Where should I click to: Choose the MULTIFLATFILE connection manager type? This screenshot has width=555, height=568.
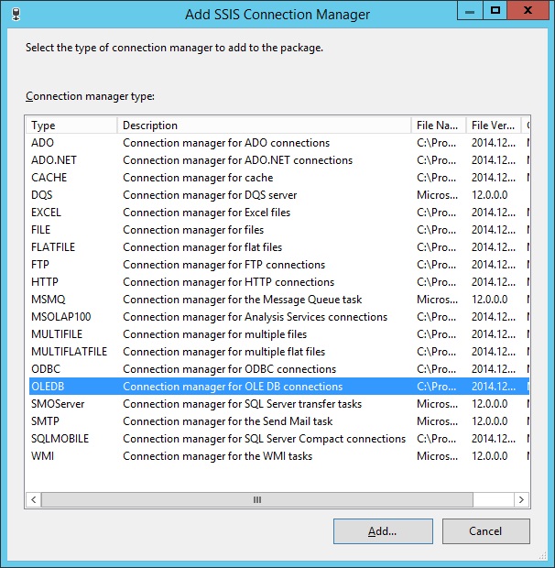pyautogui.click(x=278, y=352)
